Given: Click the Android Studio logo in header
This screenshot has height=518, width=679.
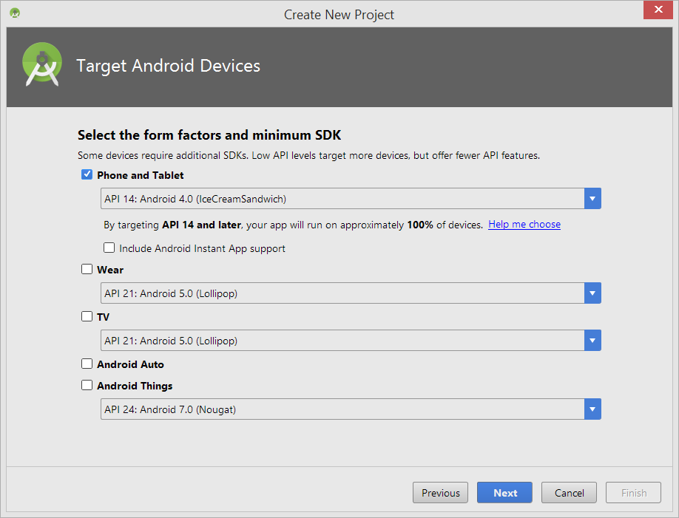Looking at the screenshot, I should pos(42,64).
